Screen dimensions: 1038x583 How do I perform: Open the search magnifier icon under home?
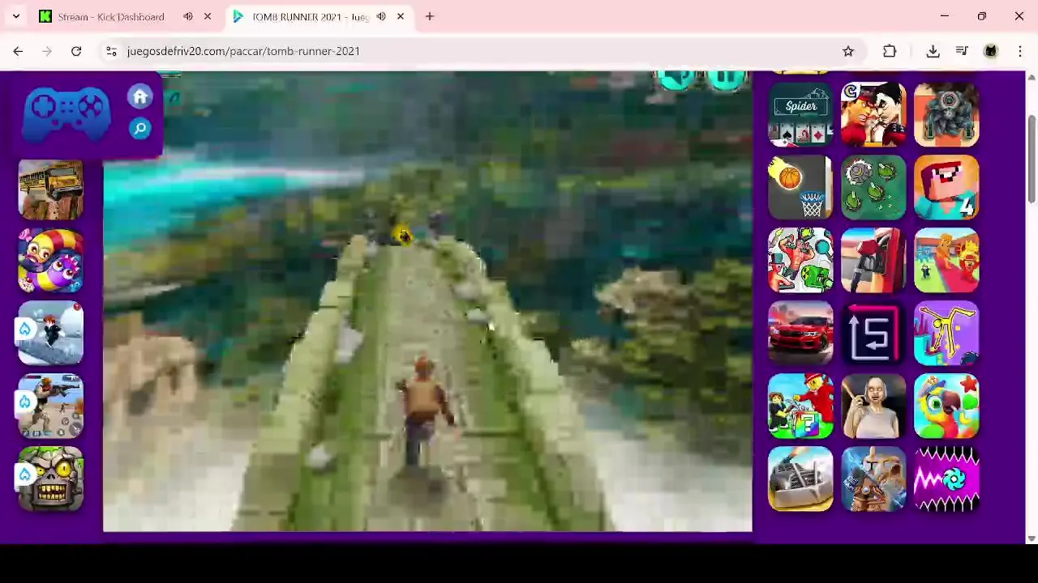click(139, 129)
